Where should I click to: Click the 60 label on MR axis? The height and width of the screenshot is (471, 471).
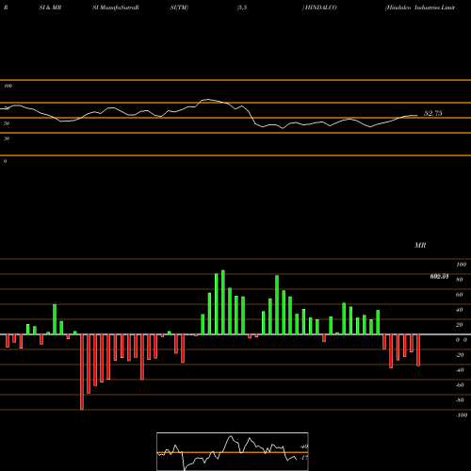[x=460, y=295]
